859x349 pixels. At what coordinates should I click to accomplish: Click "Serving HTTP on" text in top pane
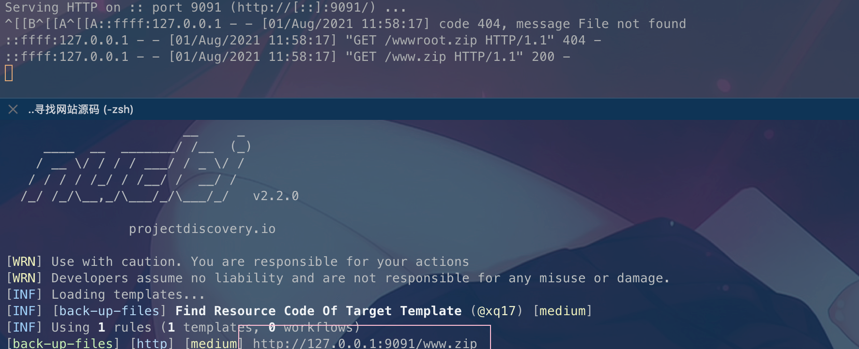62,7
